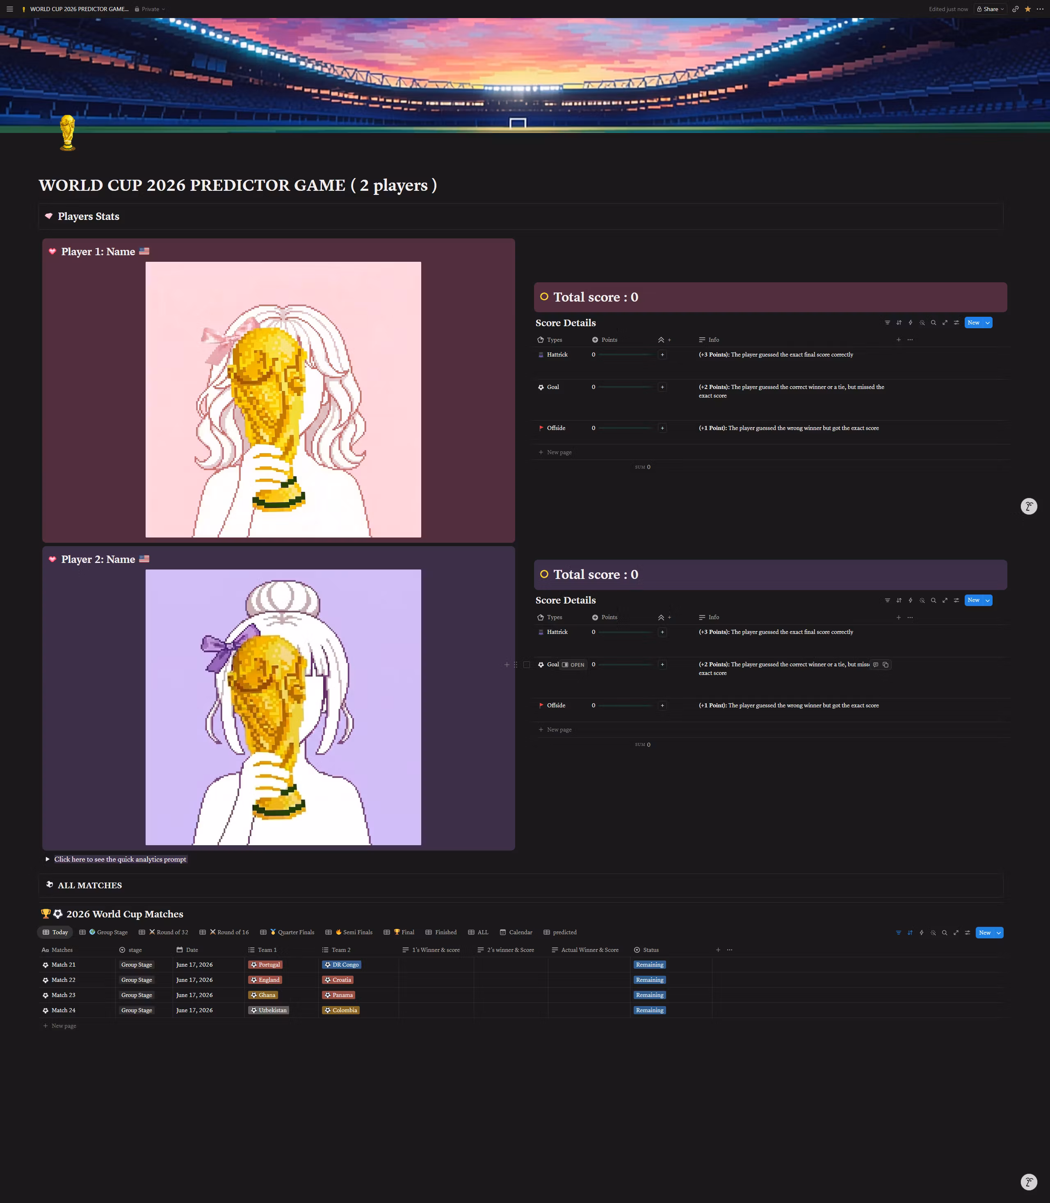The width and height of the screenshot is (1050, 1203).
Task: Add property column in World Cup Matches table
Action: [718, 949]
